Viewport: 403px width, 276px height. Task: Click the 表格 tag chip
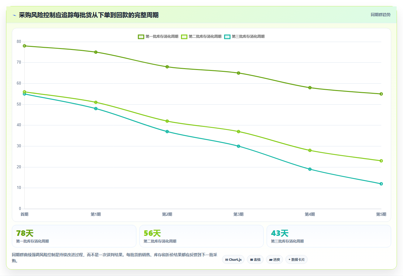click(255, 260)
